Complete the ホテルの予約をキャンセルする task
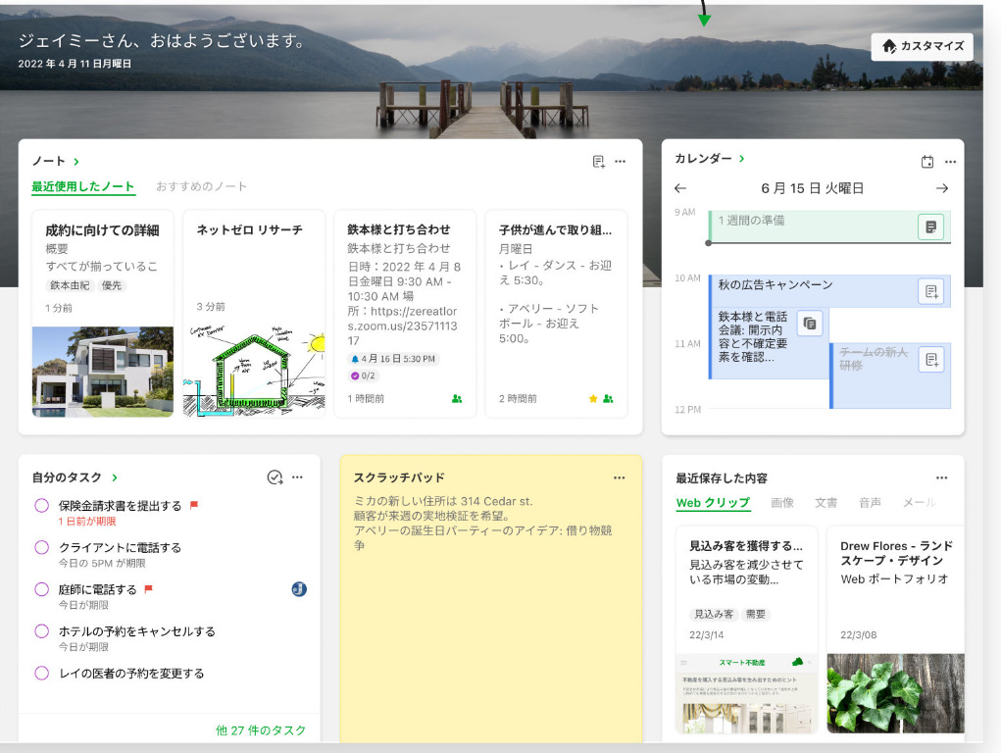 point(42,631)
